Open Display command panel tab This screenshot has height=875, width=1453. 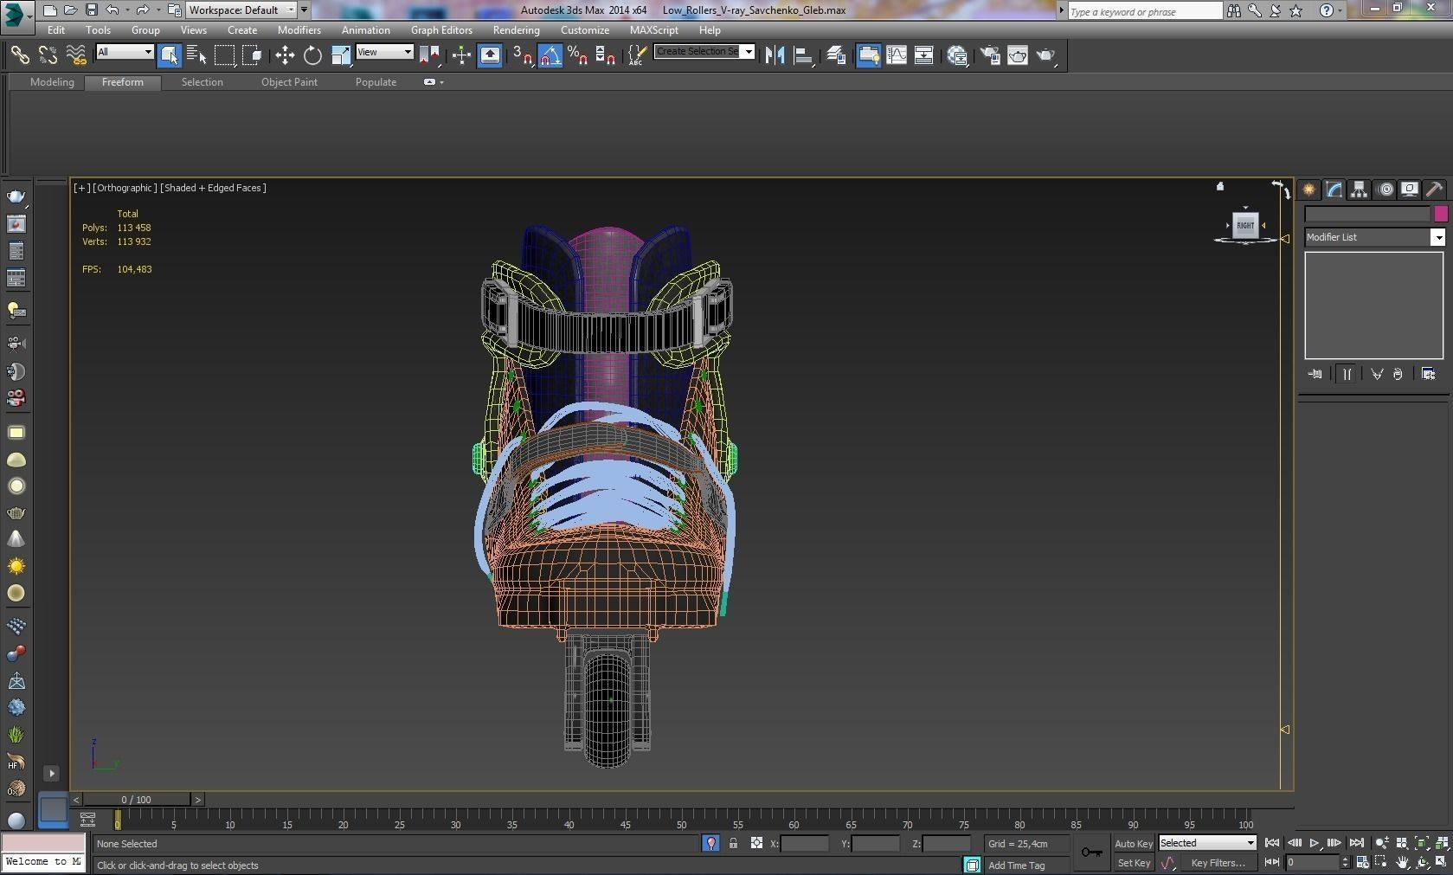[1410, 189]
